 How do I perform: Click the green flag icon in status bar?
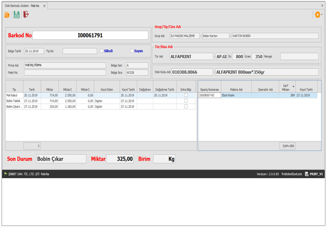pos(6,174)
